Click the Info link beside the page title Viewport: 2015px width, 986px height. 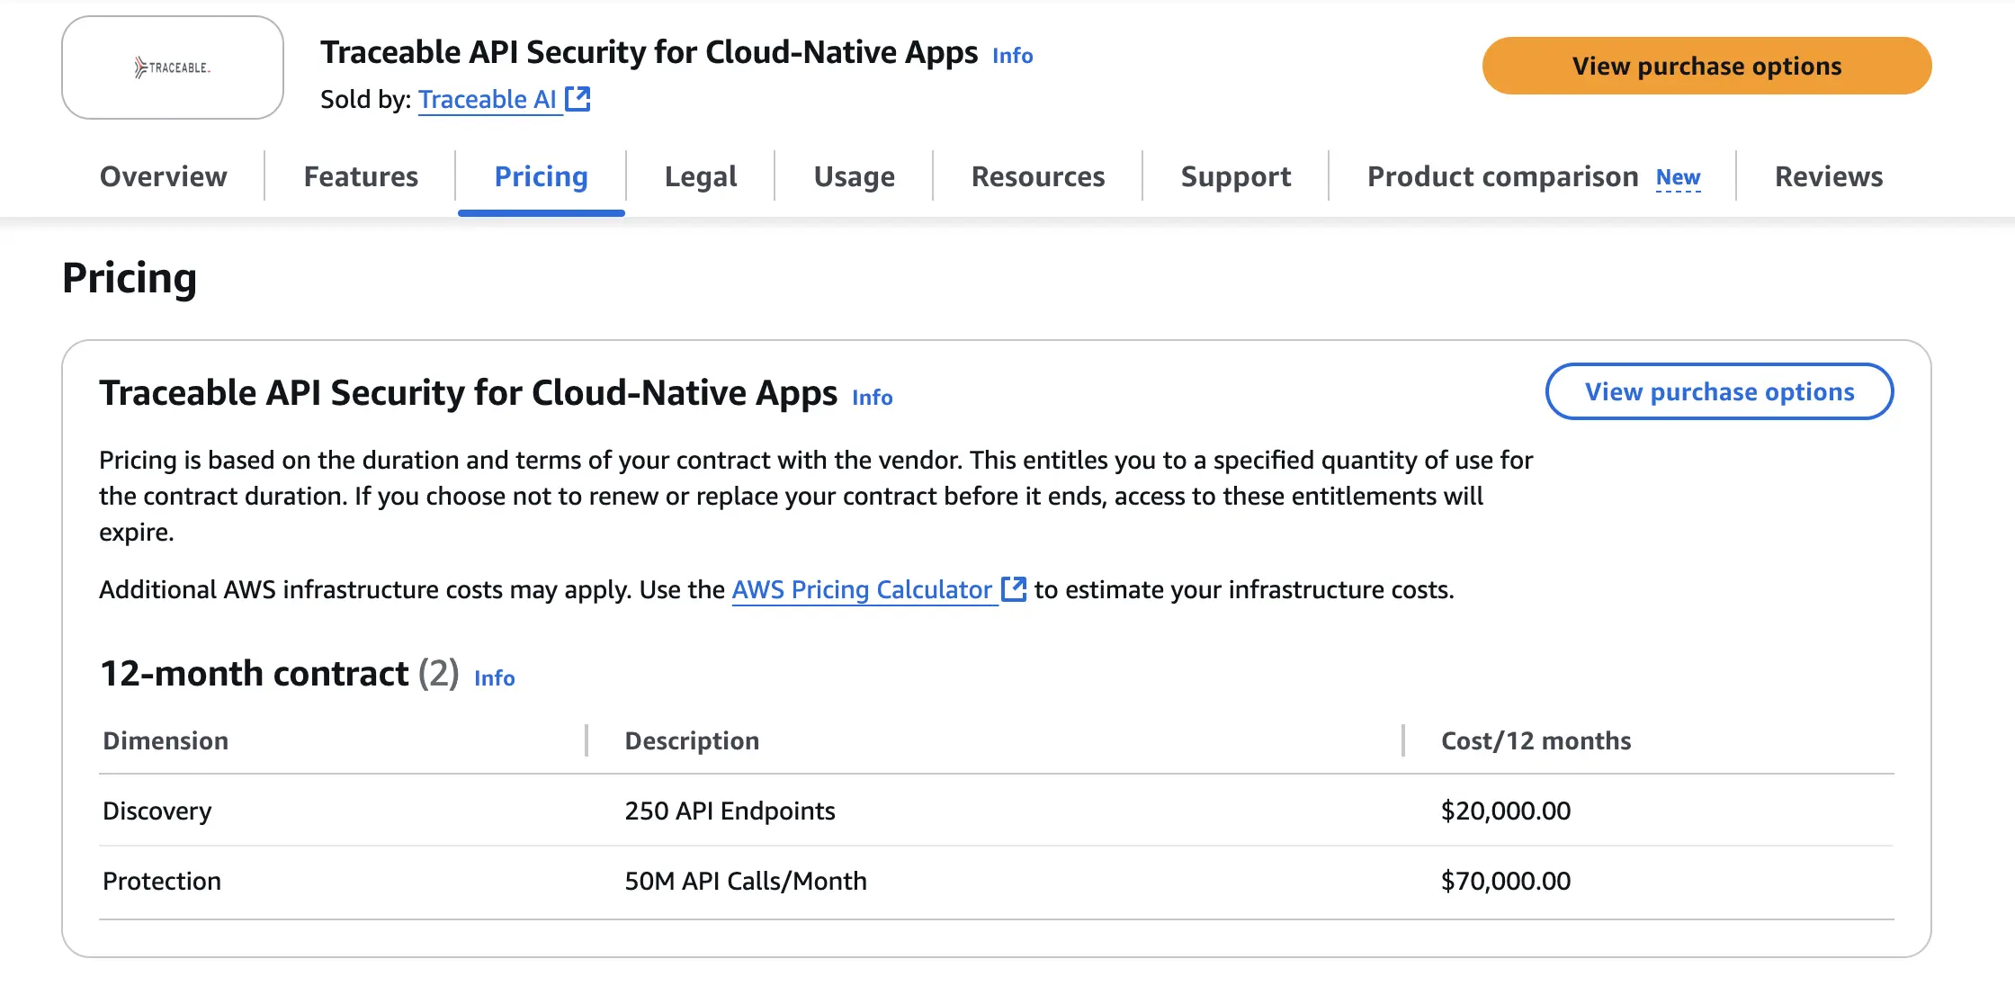tap(1011, 55)
